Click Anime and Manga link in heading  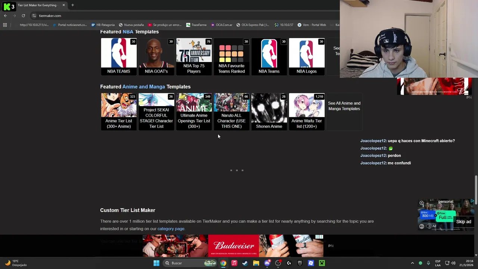(143, 87)
